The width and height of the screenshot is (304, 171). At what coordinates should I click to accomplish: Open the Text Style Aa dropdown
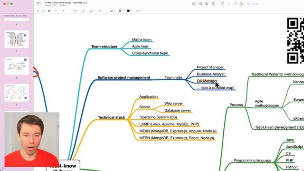(x=138, y=11)
